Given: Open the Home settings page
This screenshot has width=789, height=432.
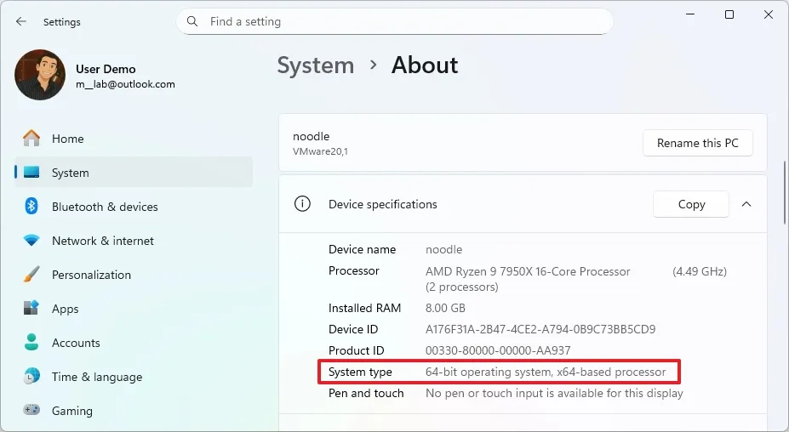Looking at the screenshot, I should pos(134,139).
